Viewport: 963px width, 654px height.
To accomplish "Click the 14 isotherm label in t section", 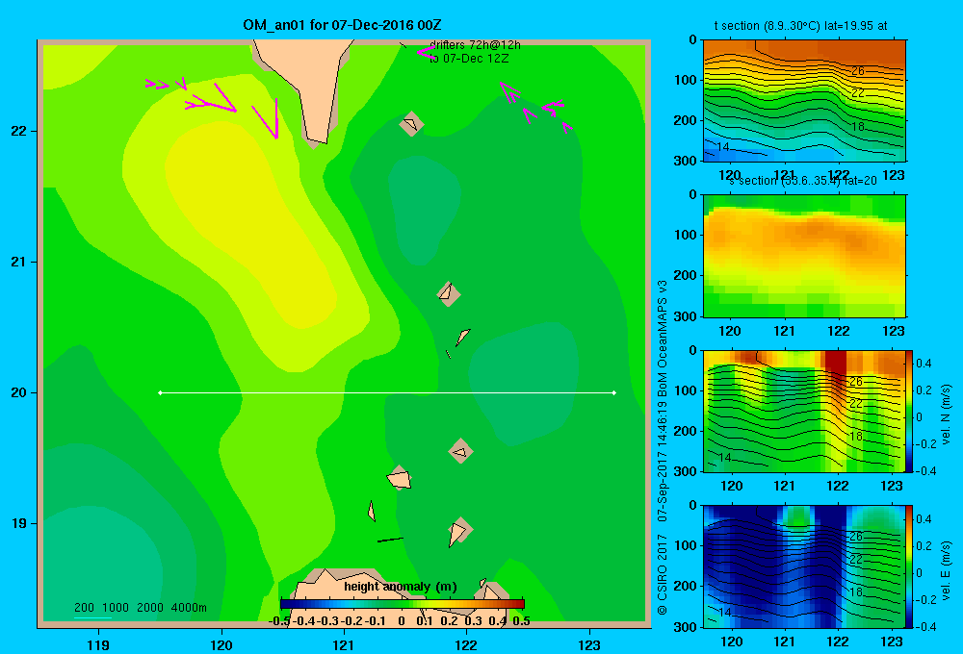I will (x=723, y=147).
